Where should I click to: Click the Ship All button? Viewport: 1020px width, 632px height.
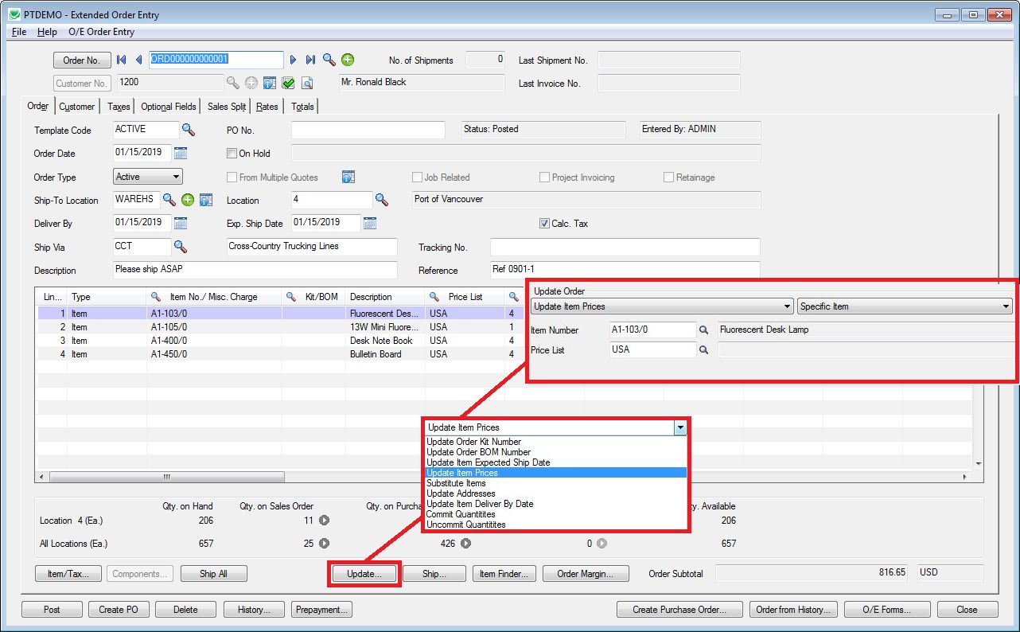213,573
